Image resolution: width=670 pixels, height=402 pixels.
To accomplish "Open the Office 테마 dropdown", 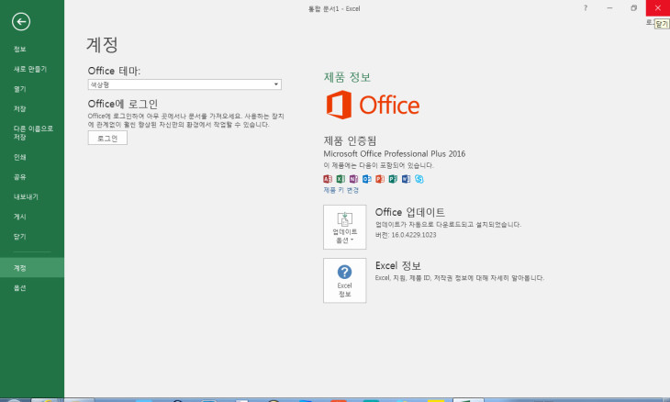I will pos(184,84).
